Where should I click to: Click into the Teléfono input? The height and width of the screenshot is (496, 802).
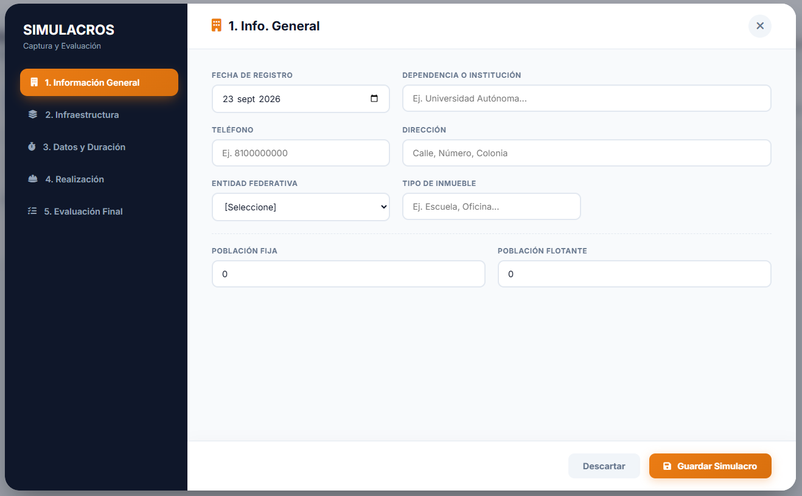click(x=301, y=153)
